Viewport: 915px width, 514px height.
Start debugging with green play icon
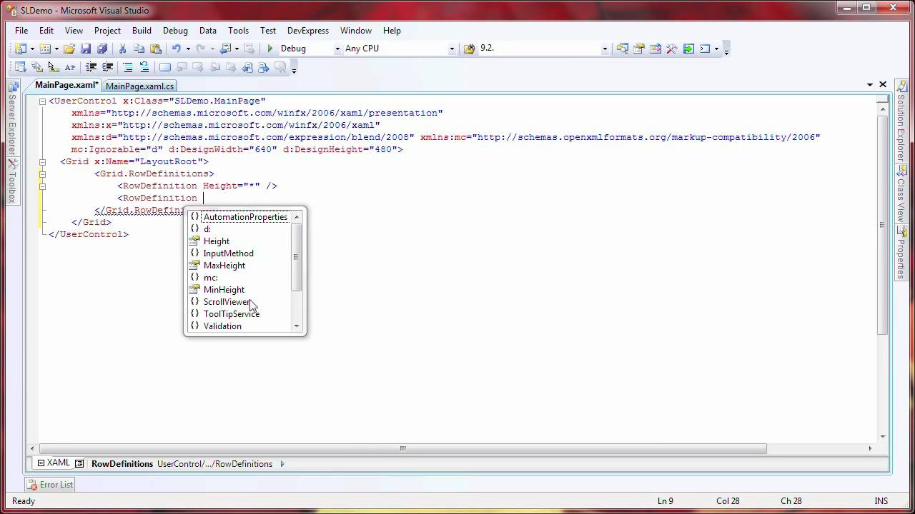(269, 49)
